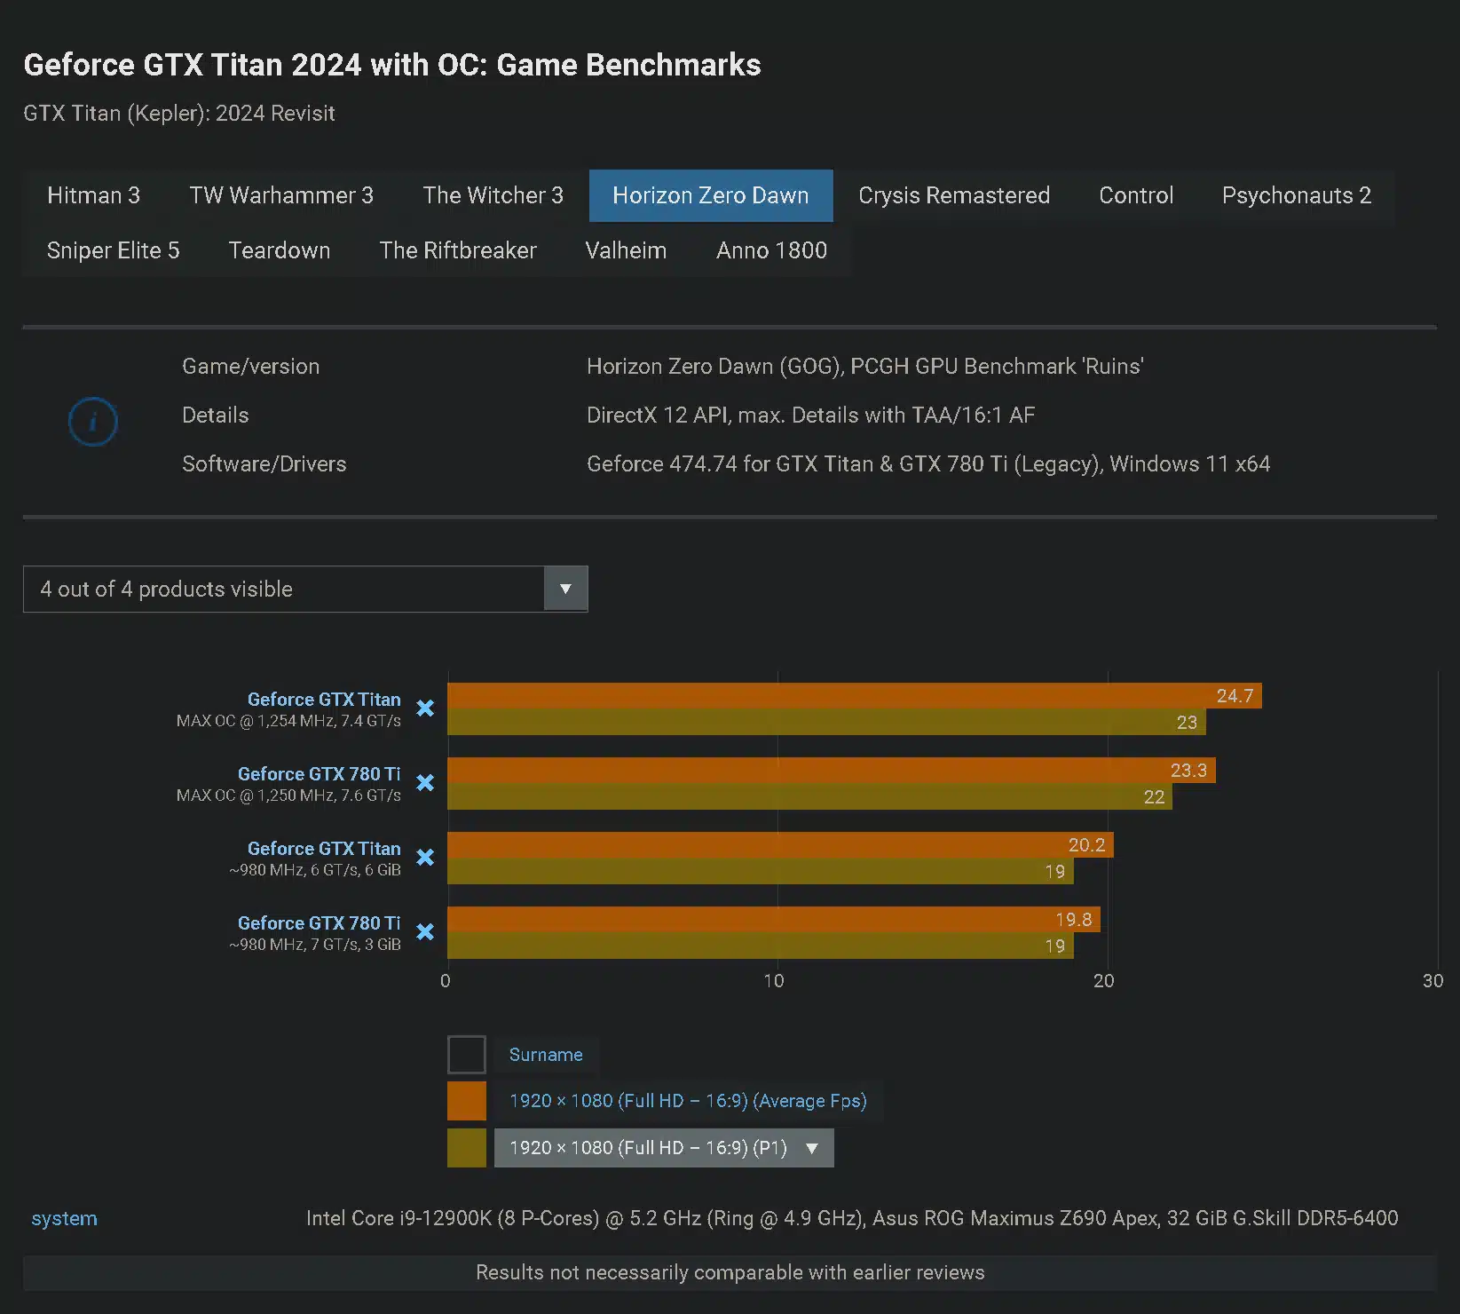
Task: Open The Riftbreaker tab
Action: pos(458,250)
